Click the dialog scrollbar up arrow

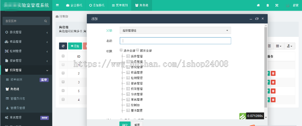[266, 25]
